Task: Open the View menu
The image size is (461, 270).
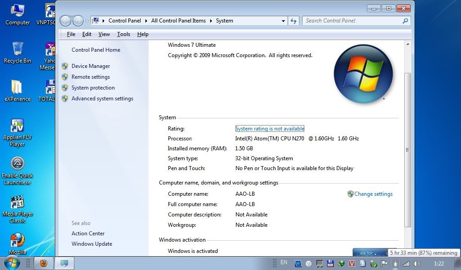Action: (x=104, y=34)
